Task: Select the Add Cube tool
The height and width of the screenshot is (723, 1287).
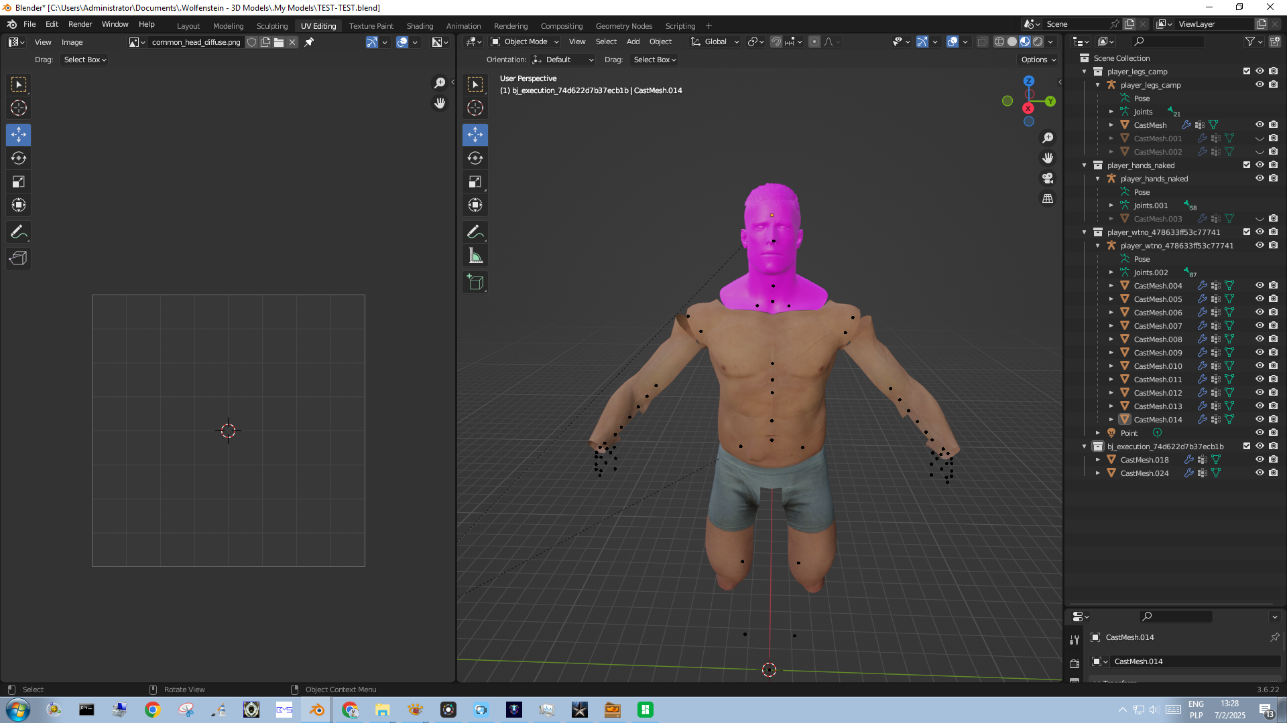Action: coord(475,283)
